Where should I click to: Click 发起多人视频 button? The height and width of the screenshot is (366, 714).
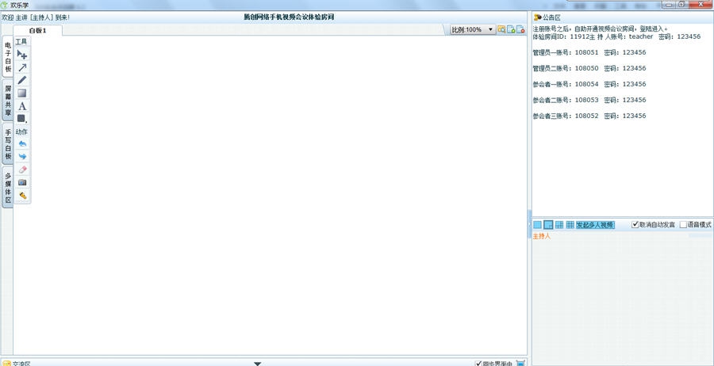tap(595, 225)
